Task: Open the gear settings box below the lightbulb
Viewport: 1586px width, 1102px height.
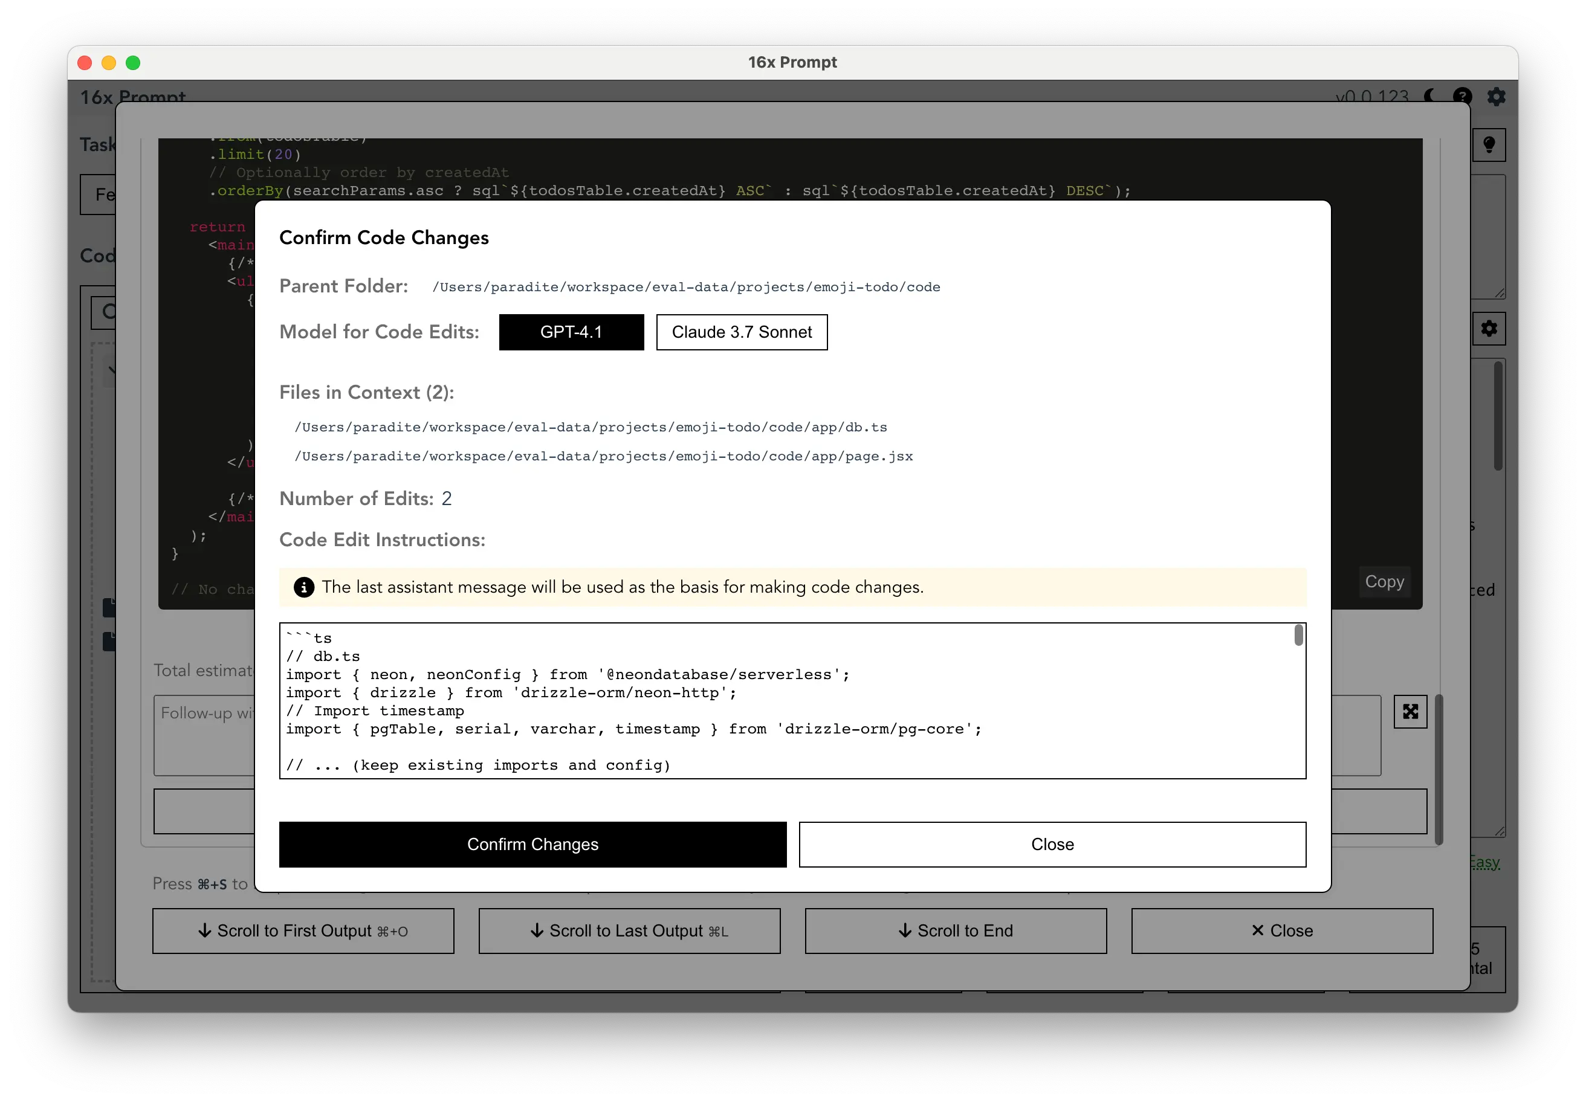Action: tap(1489, 329)
